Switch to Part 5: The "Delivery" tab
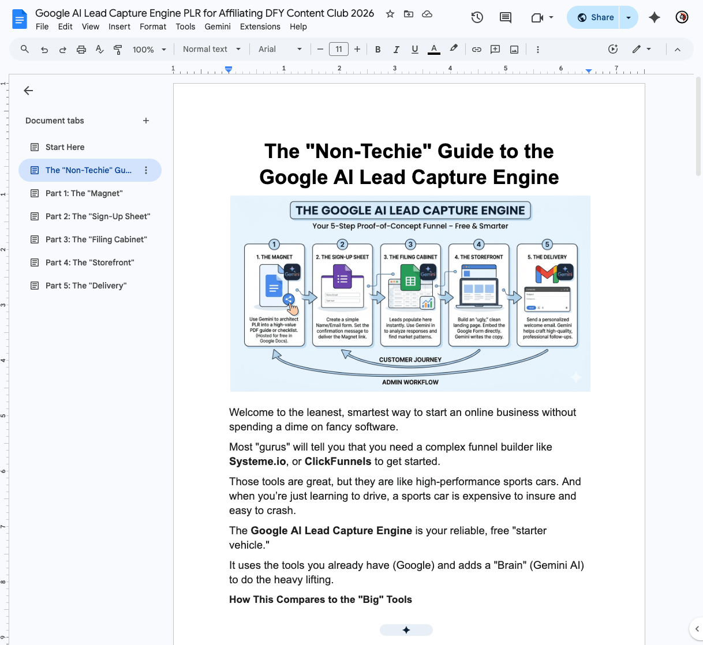The width and height of the screenshot is (703, 645). coord(90,286)
